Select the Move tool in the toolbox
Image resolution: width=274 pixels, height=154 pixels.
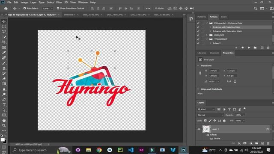click(x=4, y=21)
